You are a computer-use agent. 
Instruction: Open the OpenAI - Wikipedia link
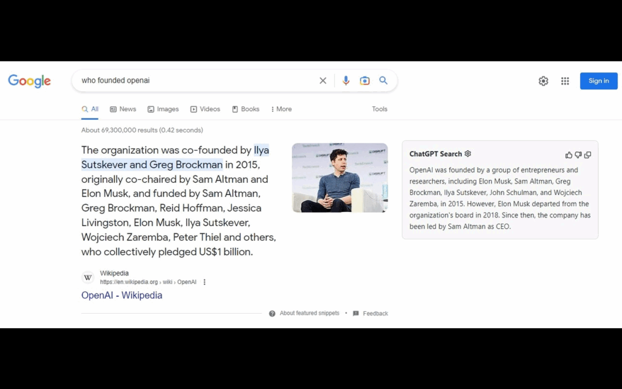point(121,295)
